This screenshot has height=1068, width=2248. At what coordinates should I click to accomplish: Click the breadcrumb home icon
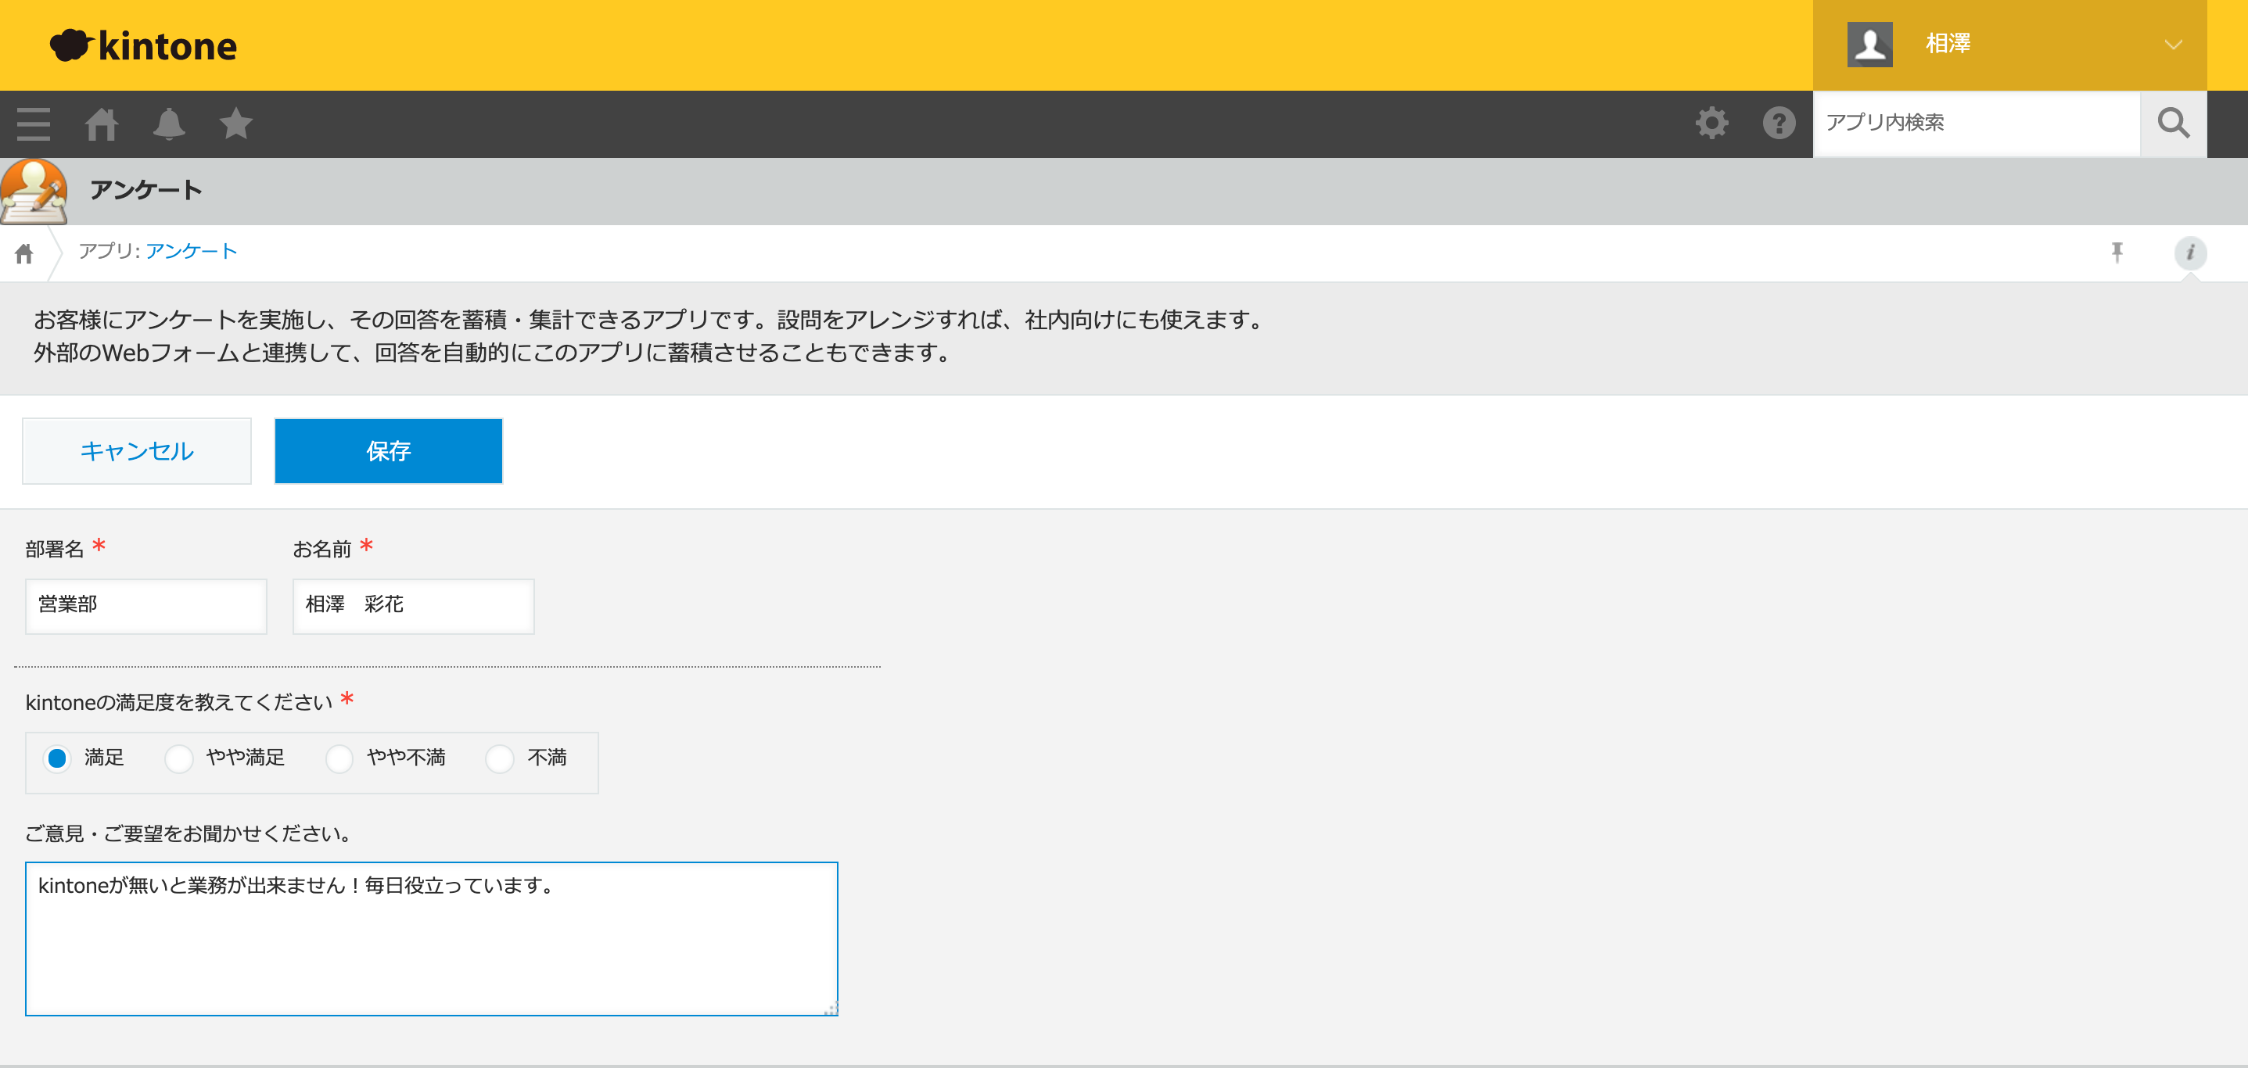[24, 253]
